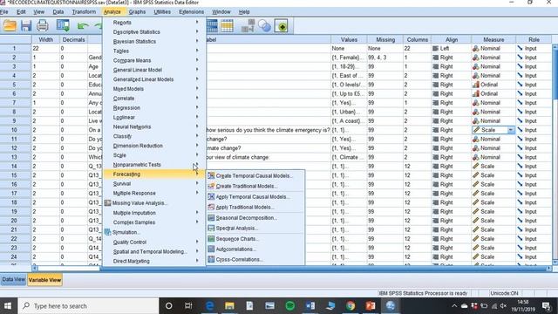Viewport: 558px width, 314px height.
Task: Open Spotify from the taskbar
Action: click(290, 306)
